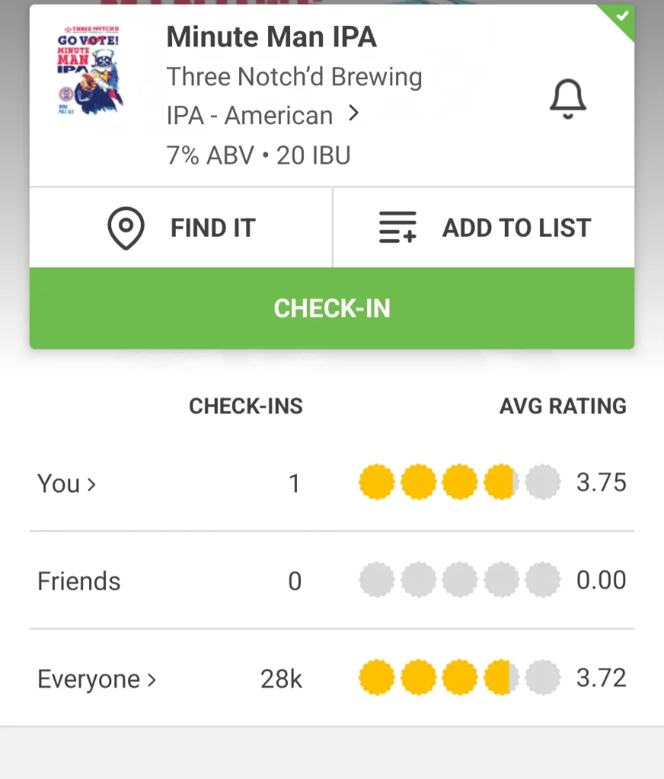Tap the Friends star rating row
Screen dimensions: 664x779
[x=459, y=580]
